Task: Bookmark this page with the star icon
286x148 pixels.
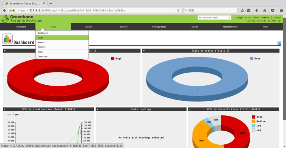Action: [242, 11]
